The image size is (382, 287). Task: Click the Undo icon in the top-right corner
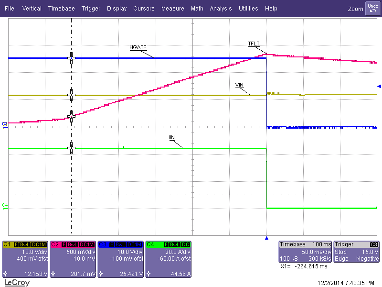(372, 8)
